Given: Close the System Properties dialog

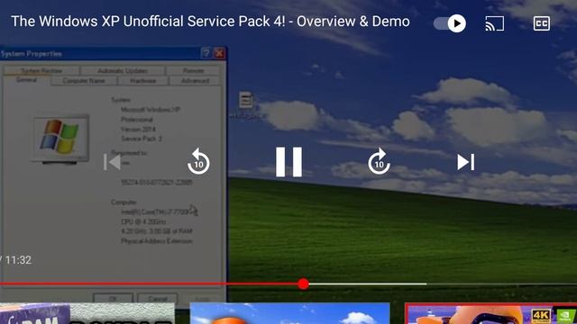Looking at the screenshot, I should click(219, 53).
